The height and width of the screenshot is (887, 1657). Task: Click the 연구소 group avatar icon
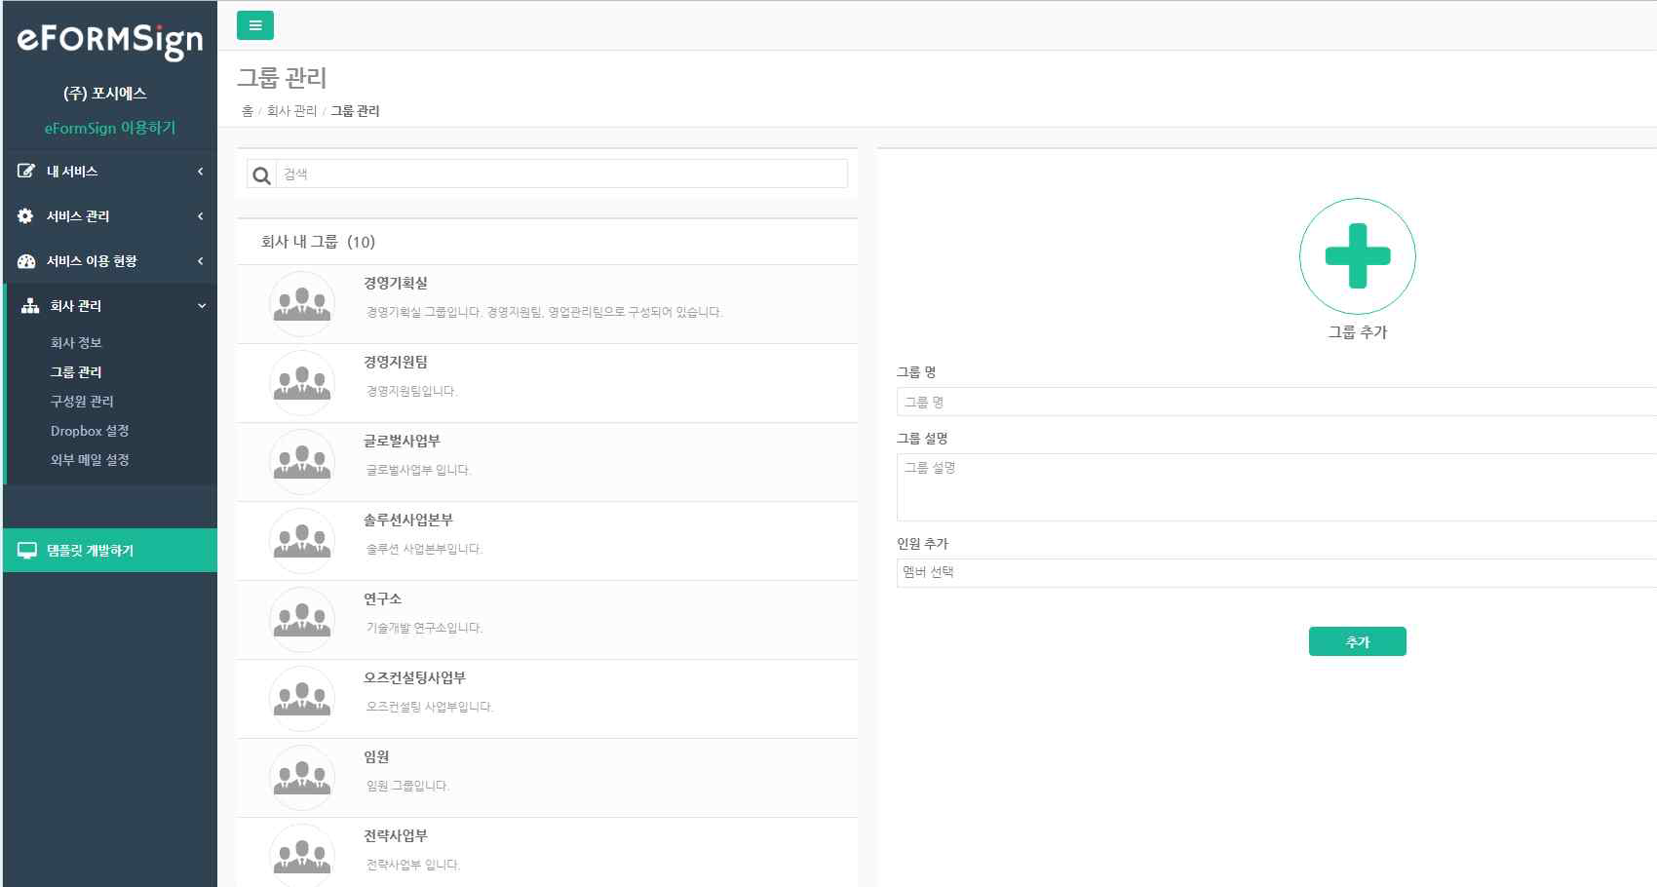pos(302,620)
